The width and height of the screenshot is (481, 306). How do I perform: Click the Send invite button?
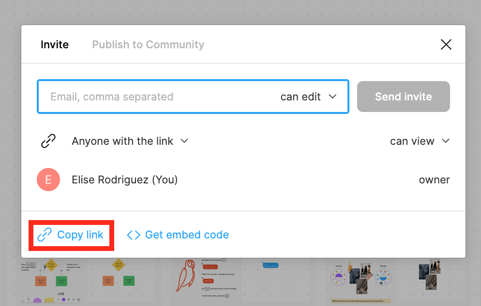click(x=403, y=97)
